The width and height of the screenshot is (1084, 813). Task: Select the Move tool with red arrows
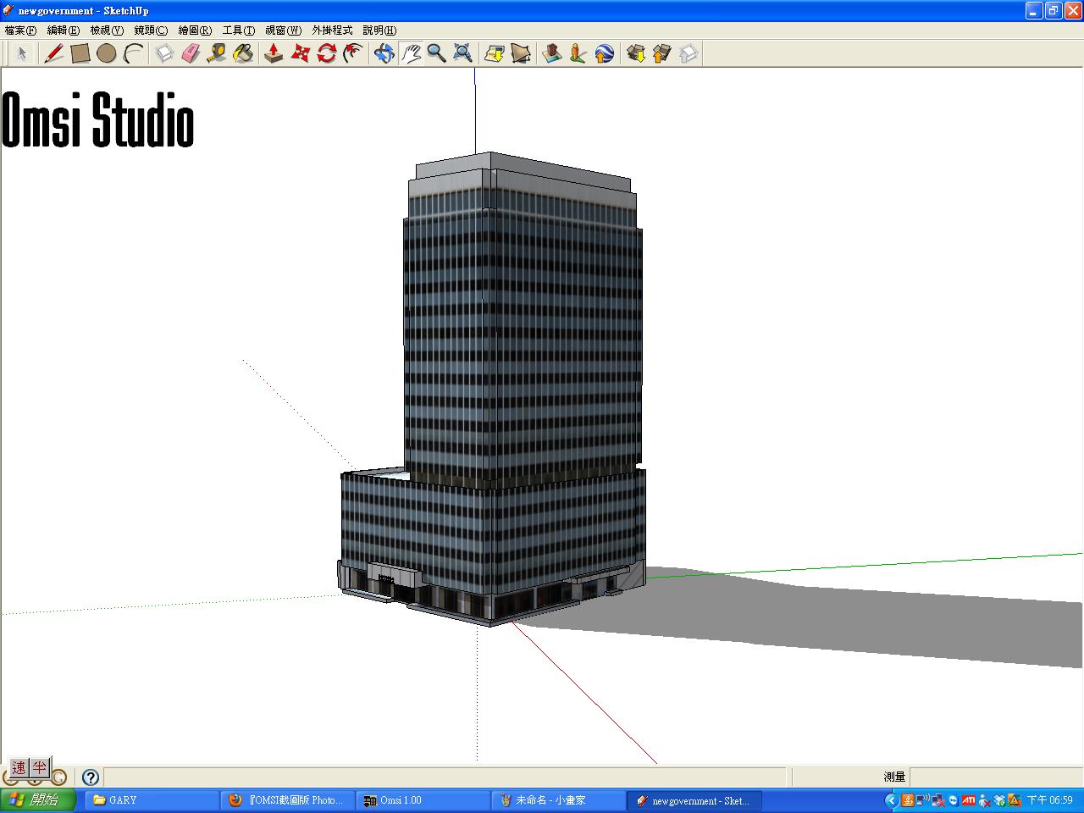click(x=301, y=53)
